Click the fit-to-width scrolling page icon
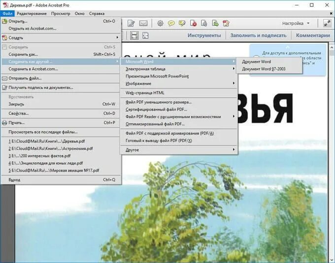This screenshot has width=335, height=263. (134, 35)
